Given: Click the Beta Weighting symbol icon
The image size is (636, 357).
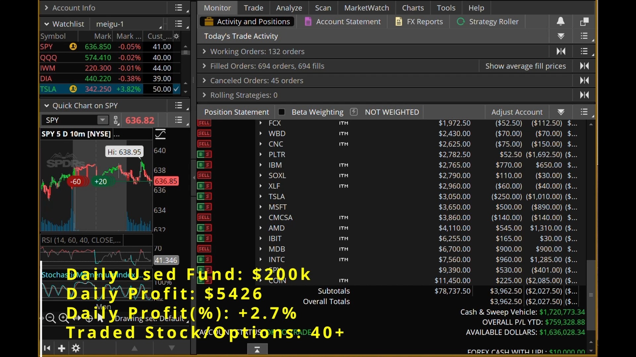Looking at the screenshot, I should tap(354, 112).
